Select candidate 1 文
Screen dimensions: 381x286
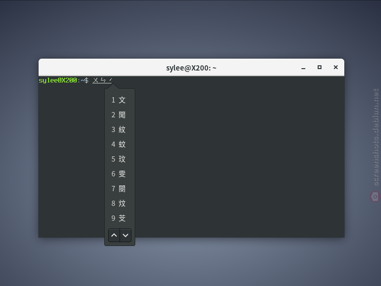click(x=120, y=100)
